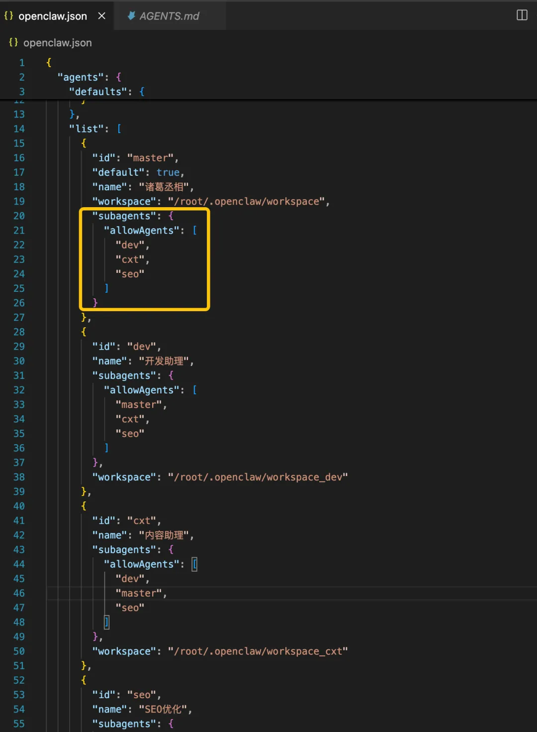This screenshot has width=537, height=732.
Task: Click the "dev" id value on line 29
Action: coord(142,347)
